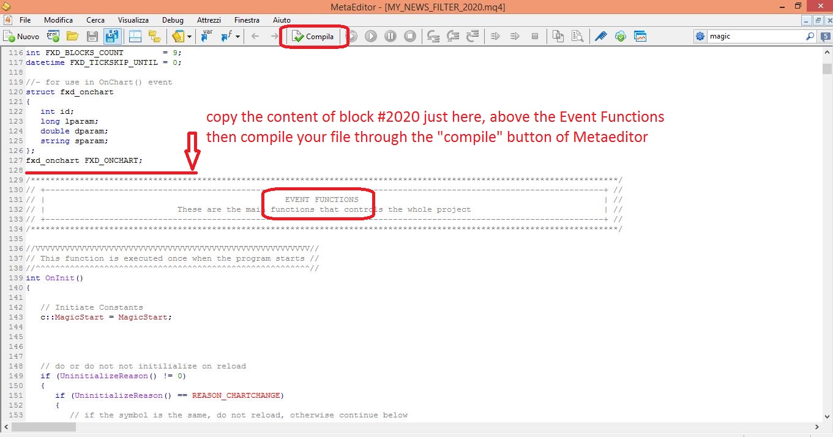Click the copy documents toolbar icon
This screenshot has height=437, width=833.
tap(558, 37)
